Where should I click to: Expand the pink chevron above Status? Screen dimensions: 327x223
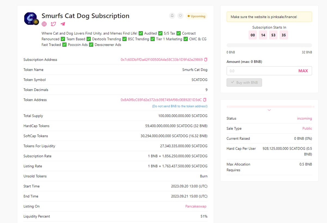[269, 110]
